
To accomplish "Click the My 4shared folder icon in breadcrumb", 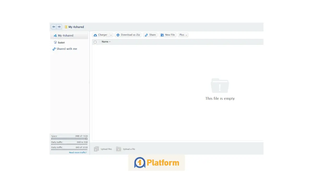I will coord(66,27).
